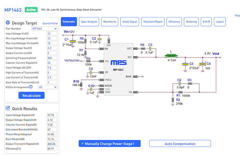Image resolution: width=240 pixels, height=155 pixels.
Task: Click the Output Transient Ripple value 240.26
Action: point(52,144)
